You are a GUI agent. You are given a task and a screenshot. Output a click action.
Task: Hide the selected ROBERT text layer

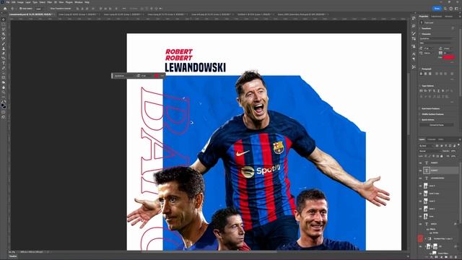tap(420, 170)
